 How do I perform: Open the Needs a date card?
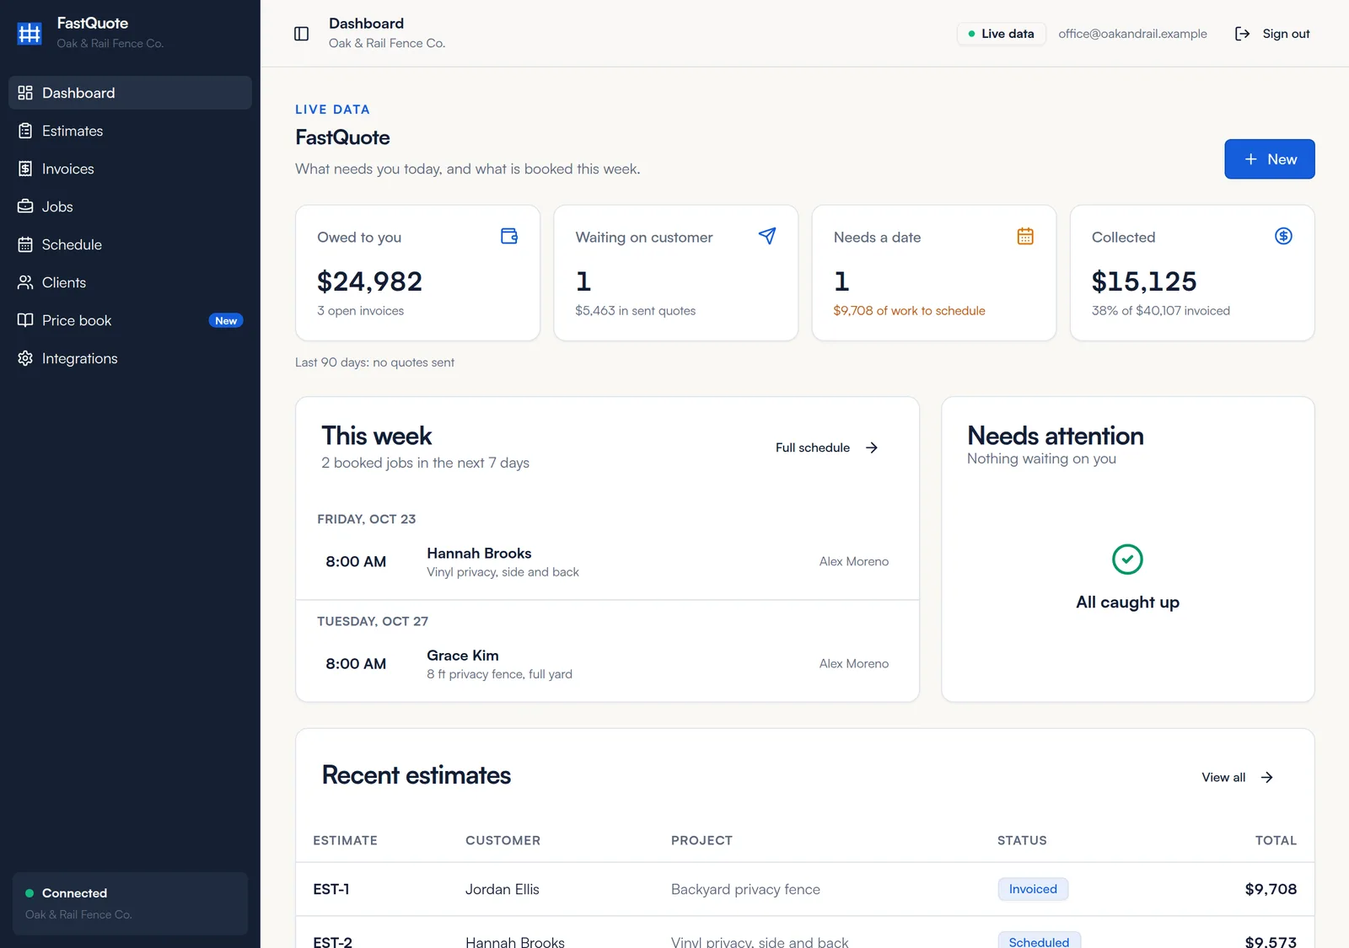pos(933,273)
